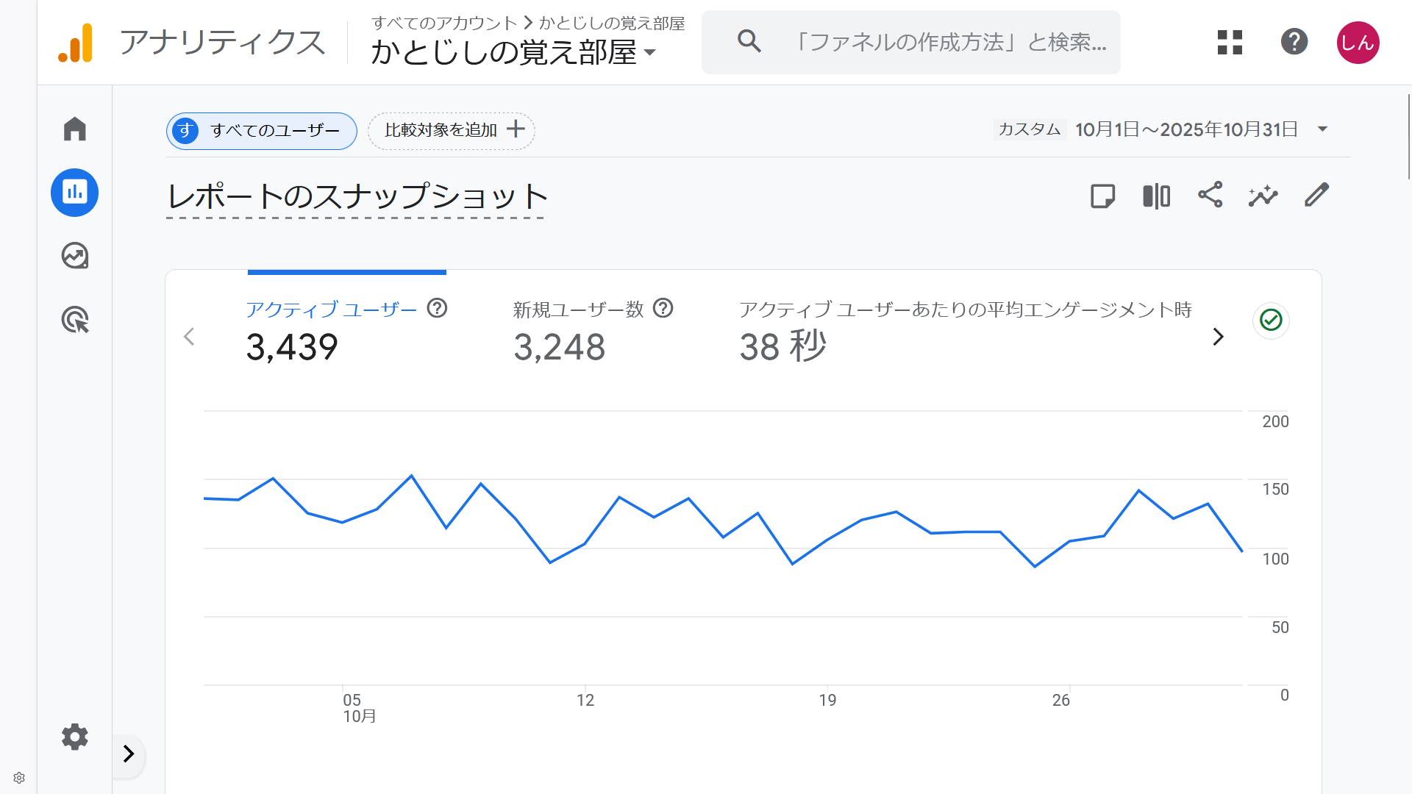Check the green data quality badge
This screenshot has height=794, width=1412.
1270,320
